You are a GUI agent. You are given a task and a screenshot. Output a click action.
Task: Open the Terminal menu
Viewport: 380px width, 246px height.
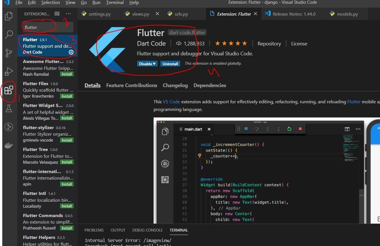coord(115,3)
